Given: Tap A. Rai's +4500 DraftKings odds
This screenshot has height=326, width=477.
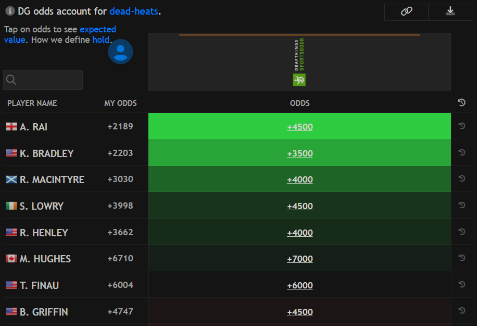Looking at the screenshot, I should tap(300, 127).
